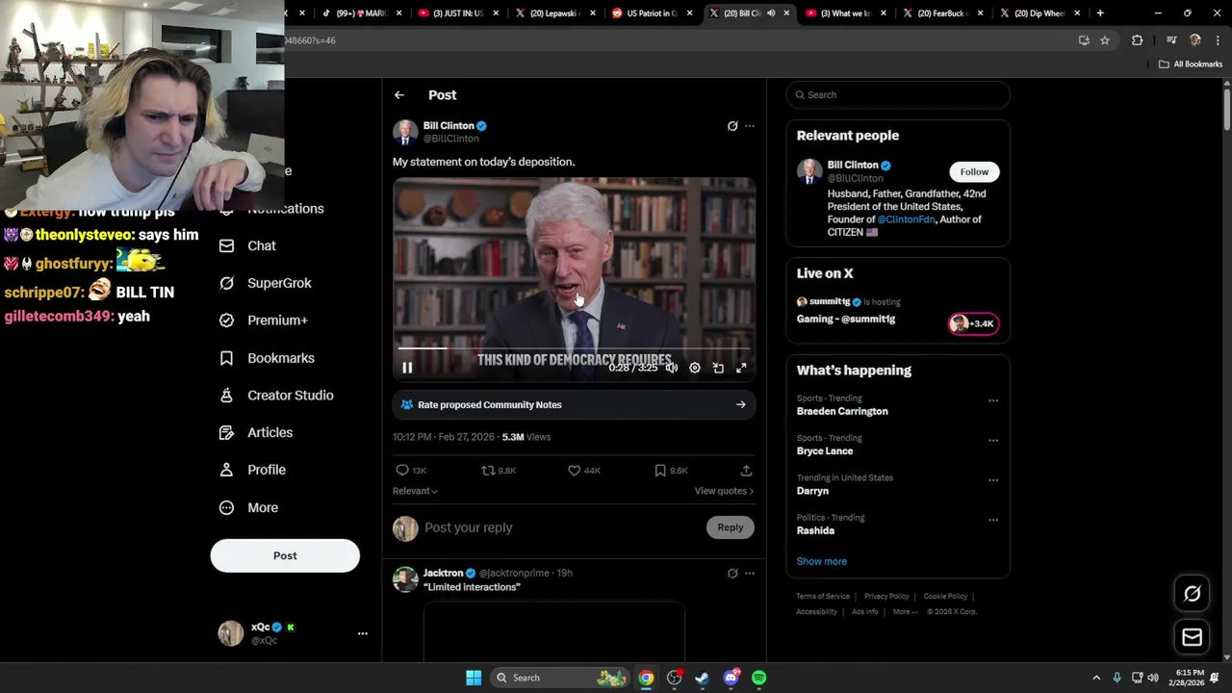Seek along the video progress bar
This screenshot has width=1232, height=693.
pos(574,348)
